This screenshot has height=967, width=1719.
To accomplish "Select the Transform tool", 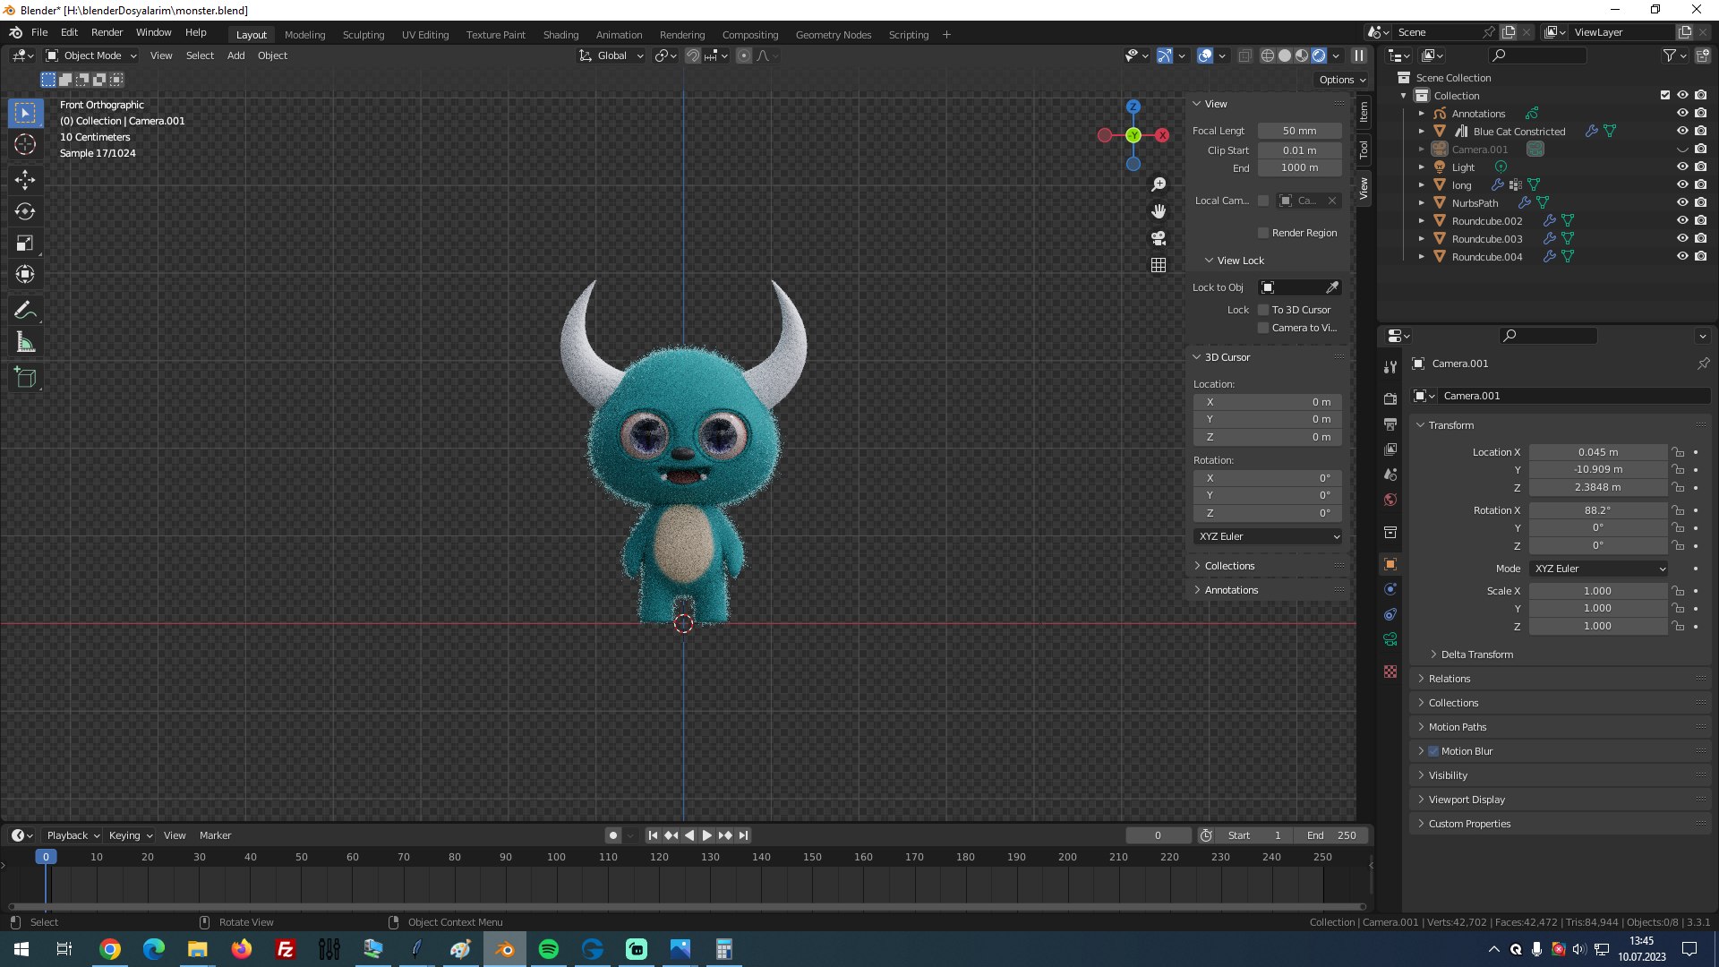I will point(25,274).
